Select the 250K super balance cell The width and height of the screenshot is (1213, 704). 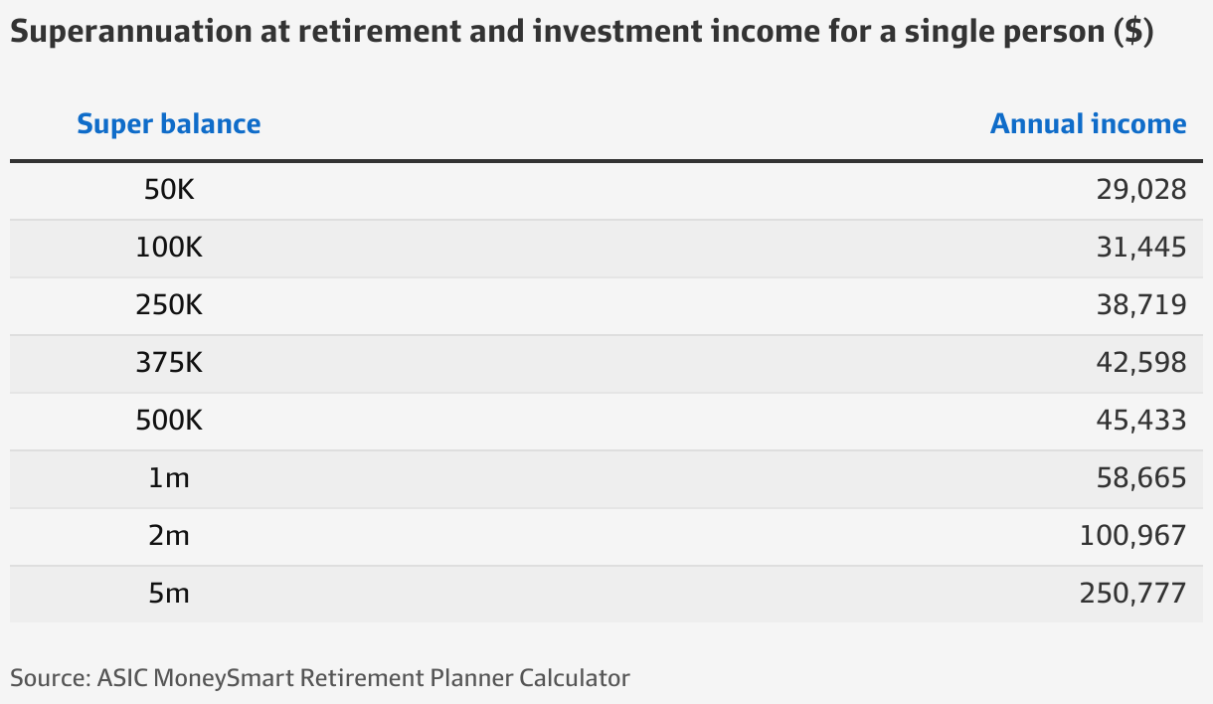tap(169, 305)
